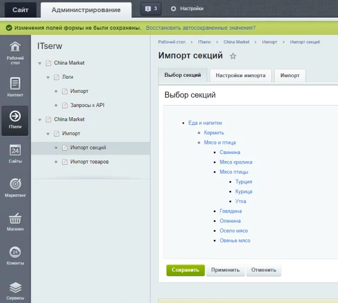
Task: Switch to the Настройки импорта tab
Action: pyautogui.click(x=240, y=76)
